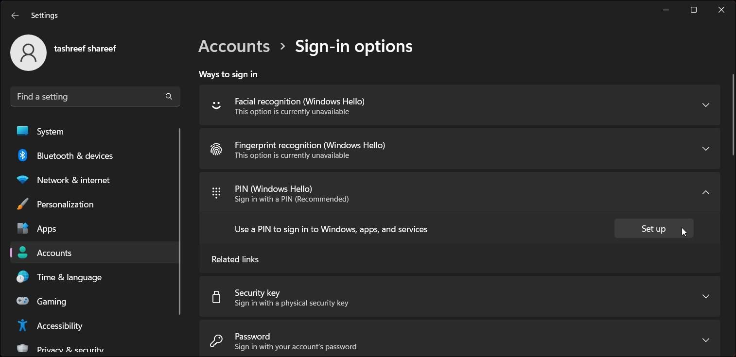Select the PIN keypad icon

coord(216,192)
